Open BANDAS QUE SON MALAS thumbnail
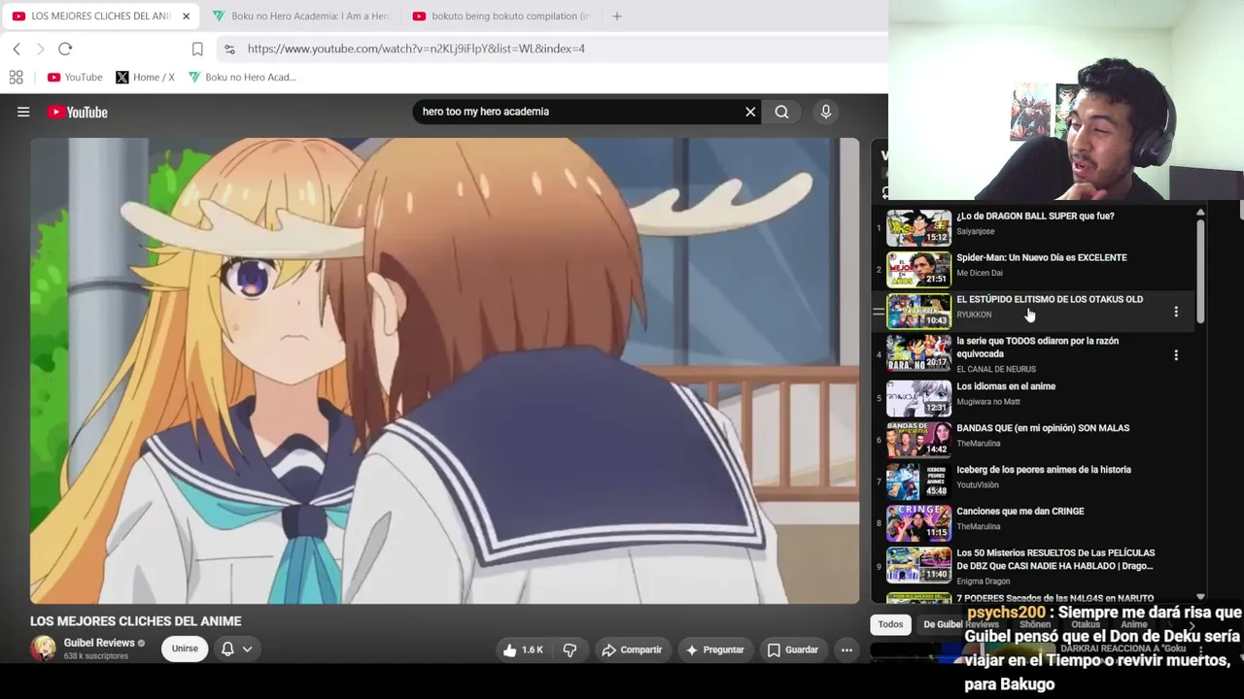Image resolution: width=1244 pixels, height=699 pixels. click(918, 440)
